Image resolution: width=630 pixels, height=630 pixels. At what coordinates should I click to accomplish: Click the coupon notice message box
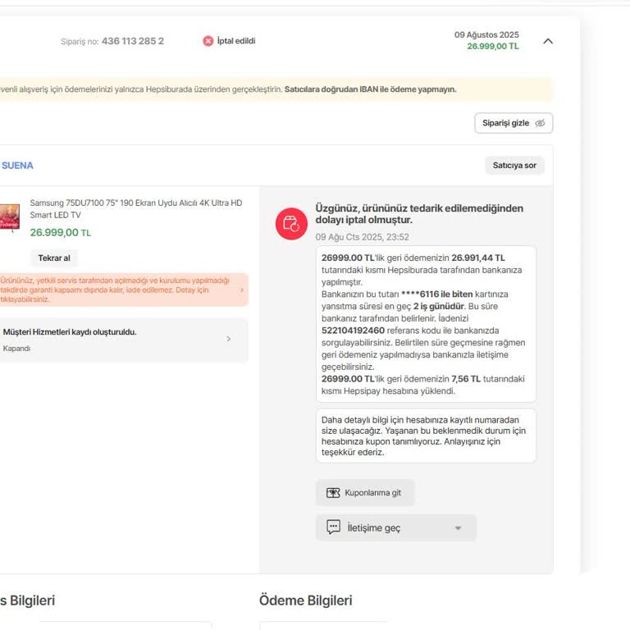point(426,436)
